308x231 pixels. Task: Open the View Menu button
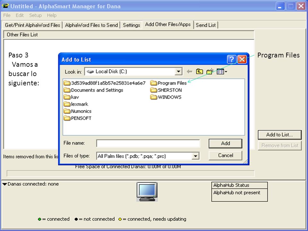222,72
